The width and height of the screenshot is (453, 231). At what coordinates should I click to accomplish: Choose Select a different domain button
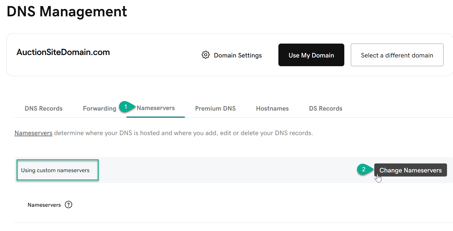[x=397, y=55]
